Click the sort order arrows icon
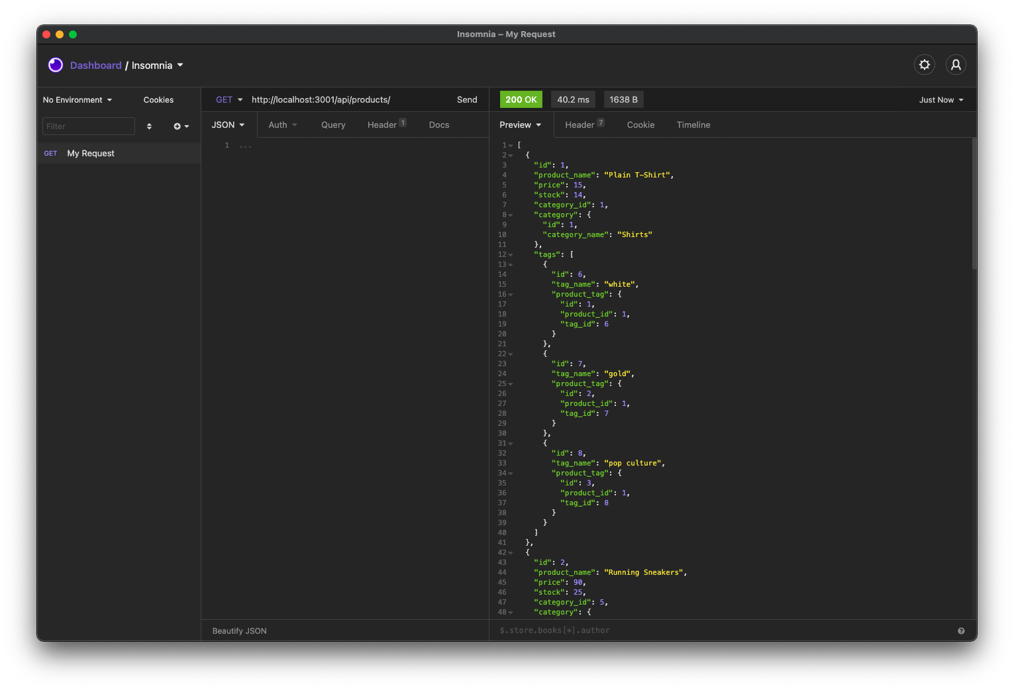1014x690 pixels. click(149, 126)
